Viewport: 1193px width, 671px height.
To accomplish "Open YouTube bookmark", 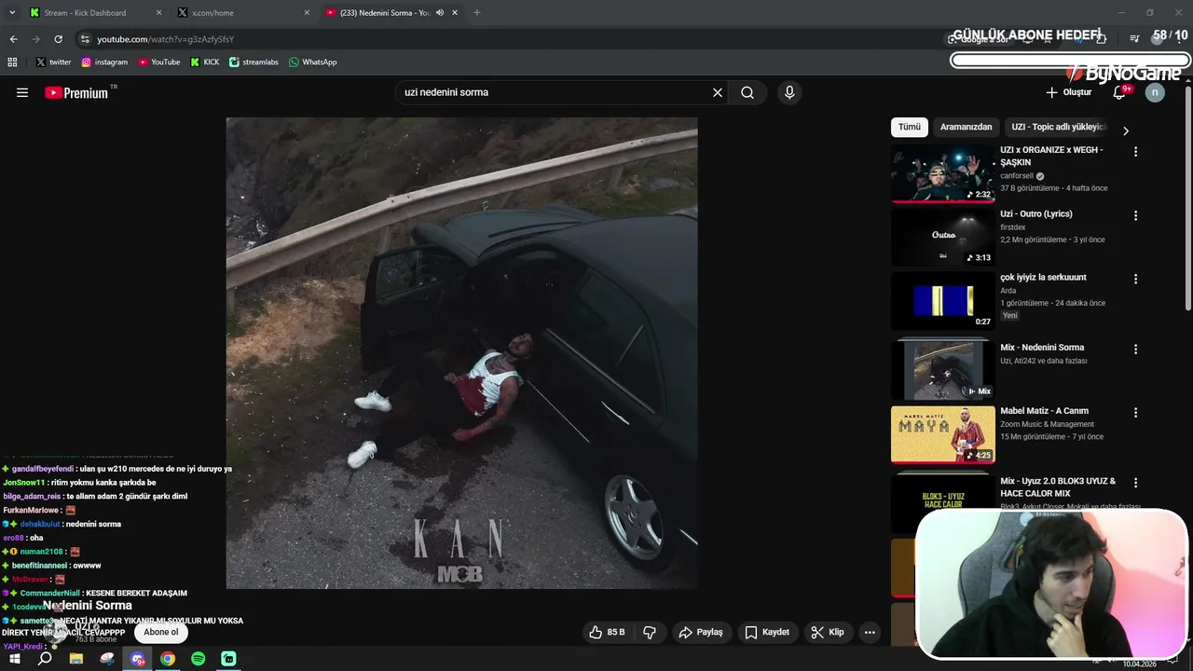I will tap(159, 62).
